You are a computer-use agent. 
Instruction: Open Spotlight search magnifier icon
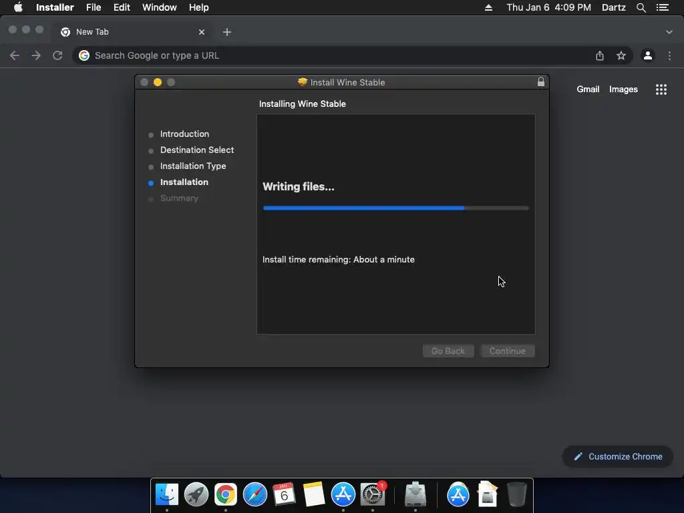(641, 7)
